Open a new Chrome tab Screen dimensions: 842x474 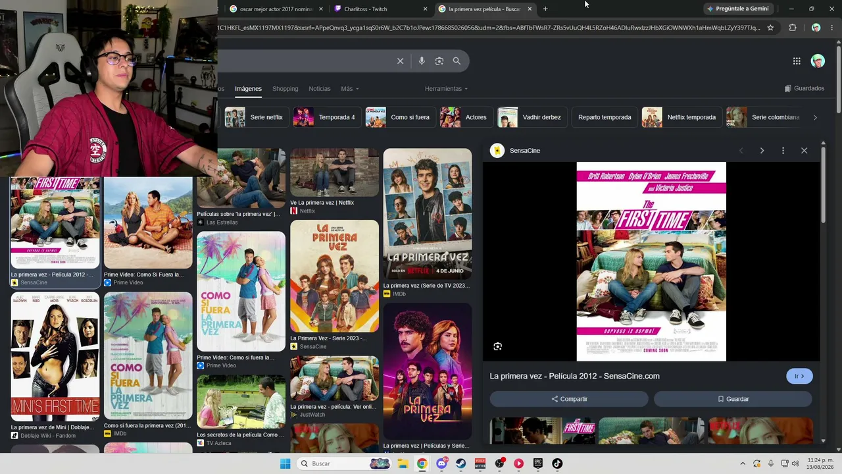(x=545, y=9)
